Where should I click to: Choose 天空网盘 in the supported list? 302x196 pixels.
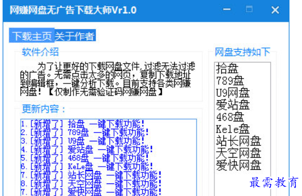[x=239, y=153]
